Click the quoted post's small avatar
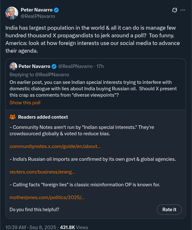192x230 pixels. click(x=13, y=66)
